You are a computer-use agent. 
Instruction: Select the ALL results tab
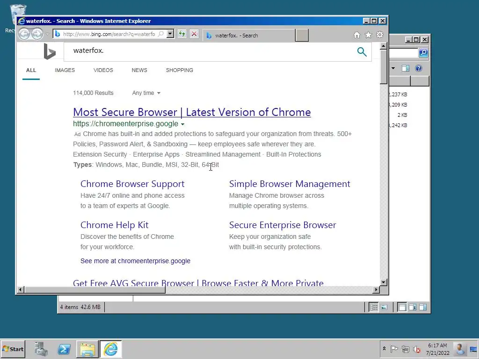click(x=31, y=70)
